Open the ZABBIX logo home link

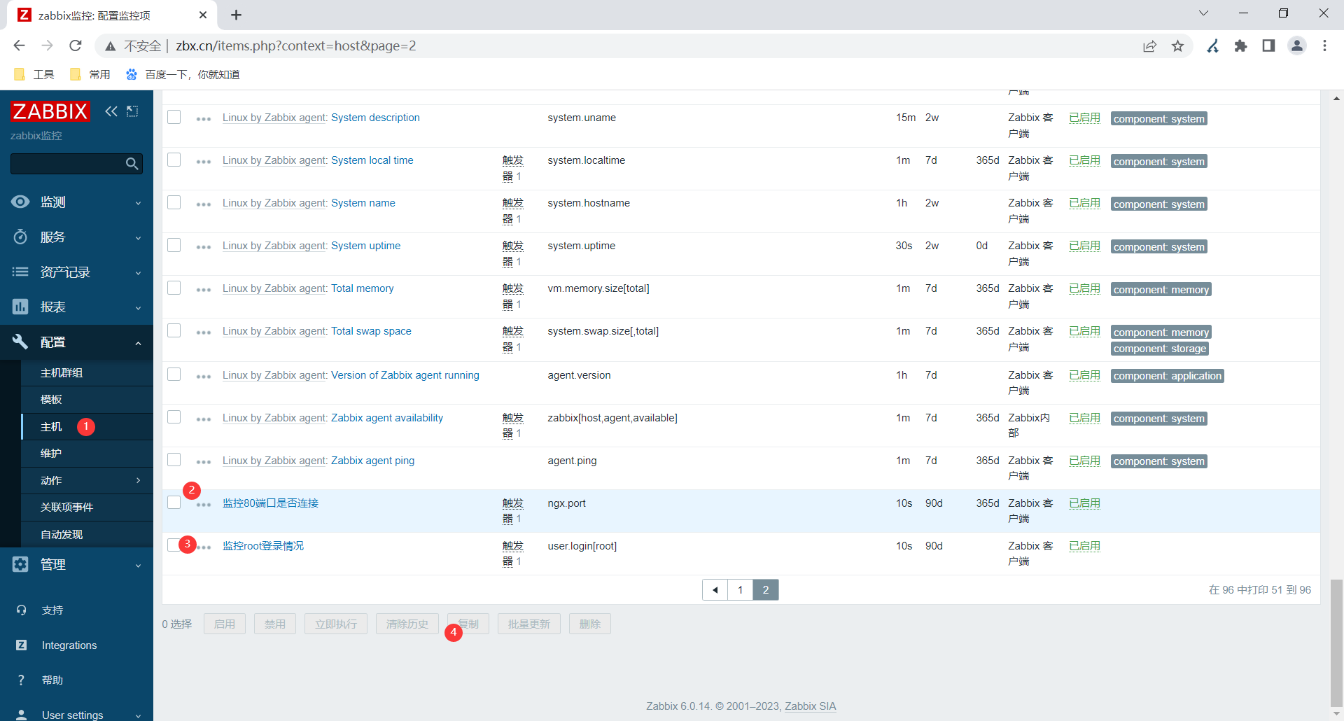point(50,111)
